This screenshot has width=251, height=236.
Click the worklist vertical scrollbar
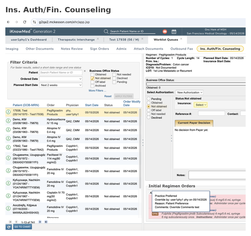(x=140, y=148)
